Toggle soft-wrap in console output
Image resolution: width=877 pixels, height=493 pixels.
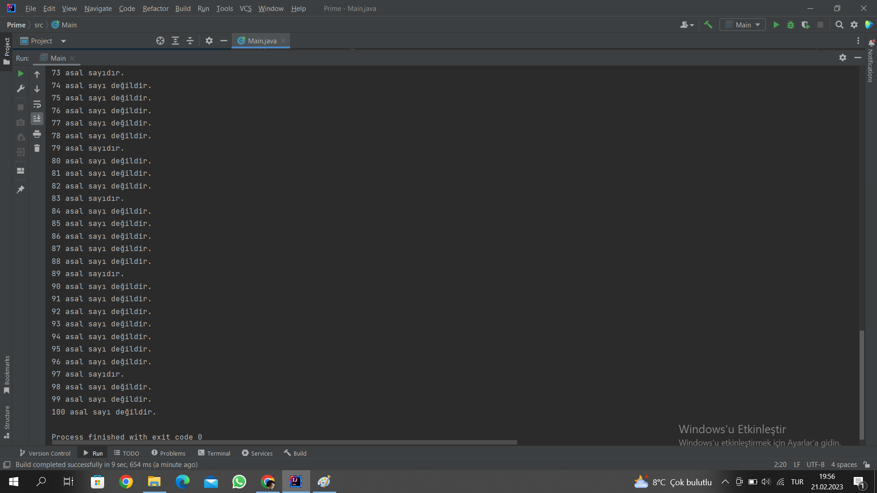click(x=37, y=104)
